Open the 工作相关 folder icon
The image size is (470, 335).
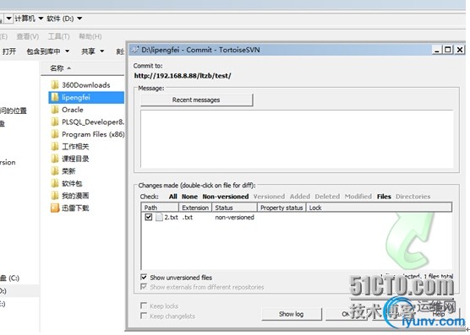coord(55,146)
